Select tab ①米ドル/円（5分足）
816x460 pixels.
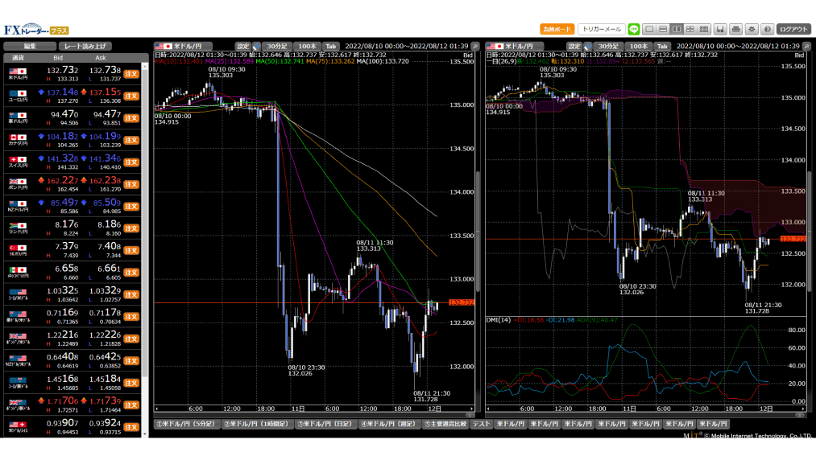tap(187, 424)
